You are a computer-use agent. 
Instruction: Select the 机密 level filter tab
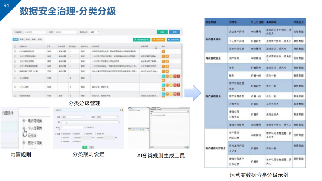point(40,39)
